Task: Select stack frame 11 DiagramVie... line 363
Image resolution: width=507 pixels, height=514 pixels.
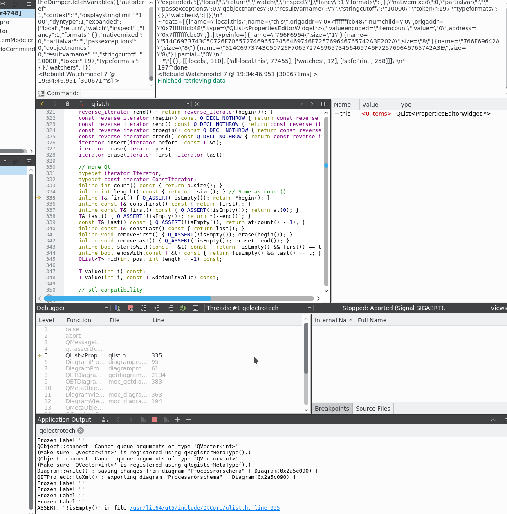Action: (170, 395)
